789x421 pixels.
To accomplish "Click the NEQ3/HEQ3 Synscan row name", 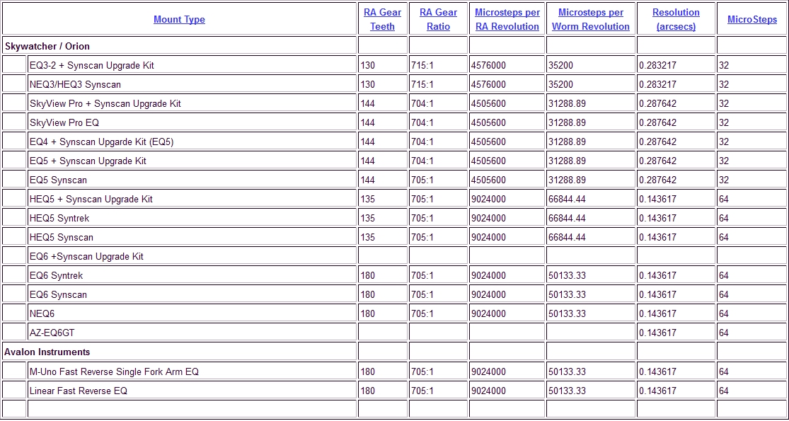I will tap(76, 84).
